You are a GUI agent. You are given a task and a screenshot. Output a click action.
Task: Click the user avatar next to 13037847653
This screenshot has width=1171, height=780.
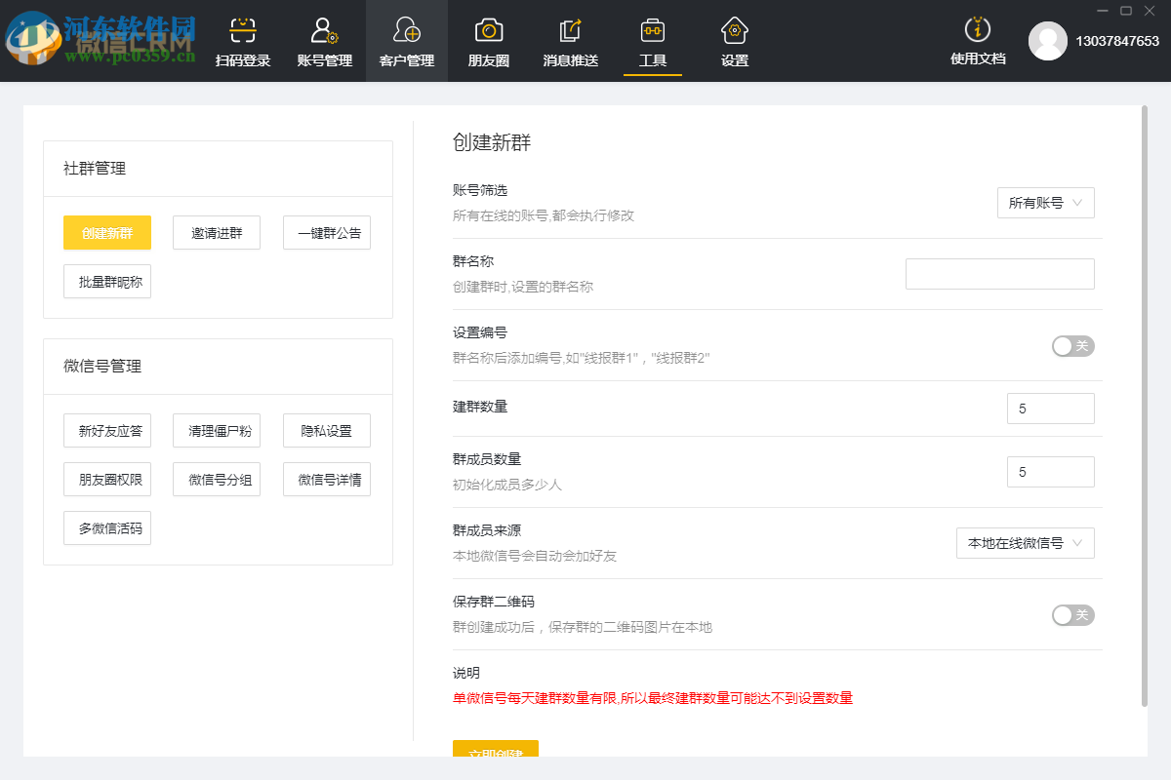(x=1049, y=42)
